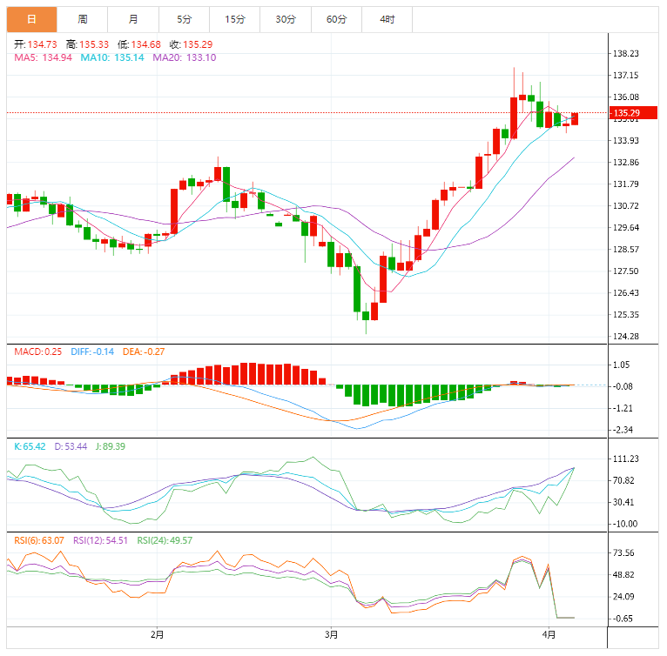Click the 开:134.73 open value
Screen dimensions: 667x656
coord(36,44)
